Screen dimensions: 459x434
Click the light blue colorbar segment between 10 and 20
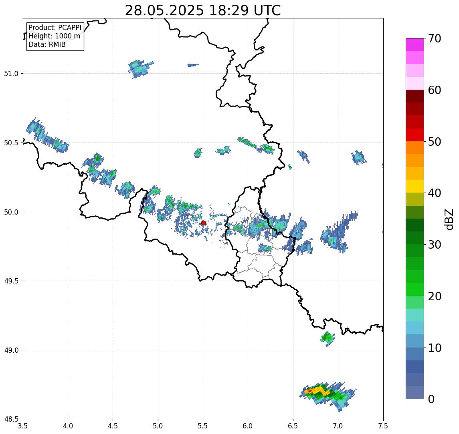415,328
